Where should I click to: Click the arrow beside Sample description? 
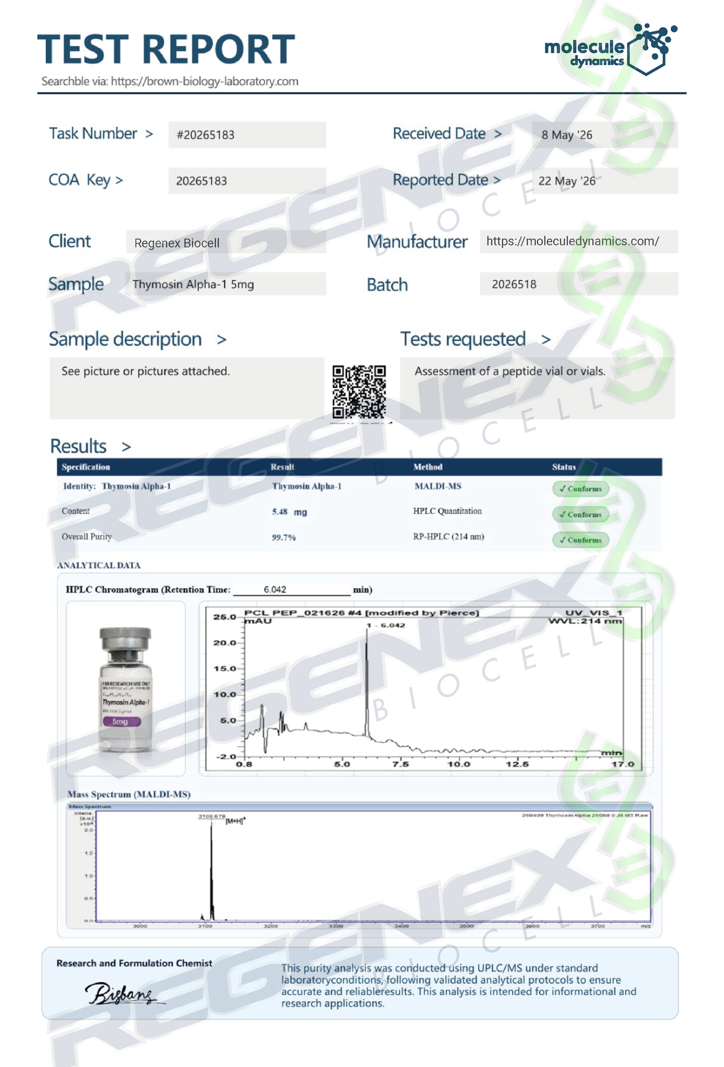[x=221, y=340]
